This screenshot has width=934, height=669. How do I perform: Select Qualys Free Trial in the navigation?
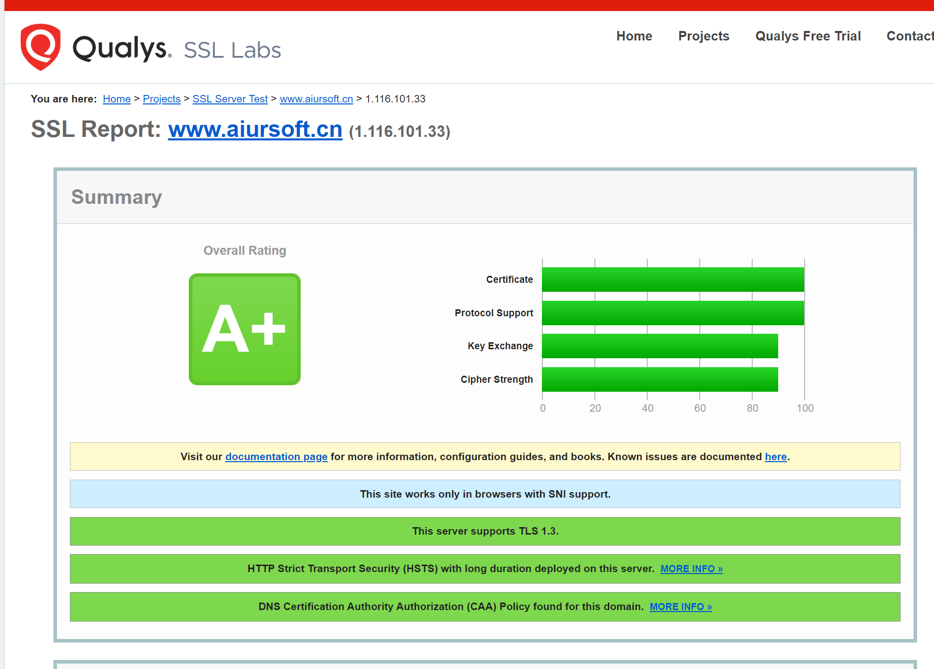click(808, 36)
